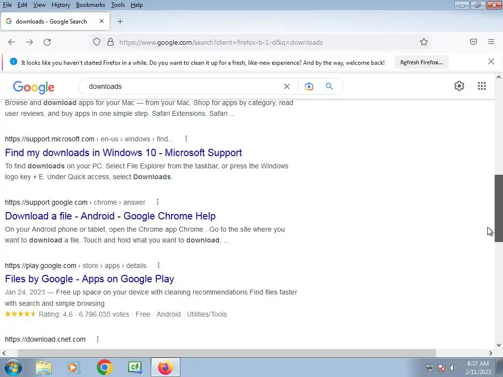
Task: Open options for support.microsoft.com result
Action: [x=186, y=138]
